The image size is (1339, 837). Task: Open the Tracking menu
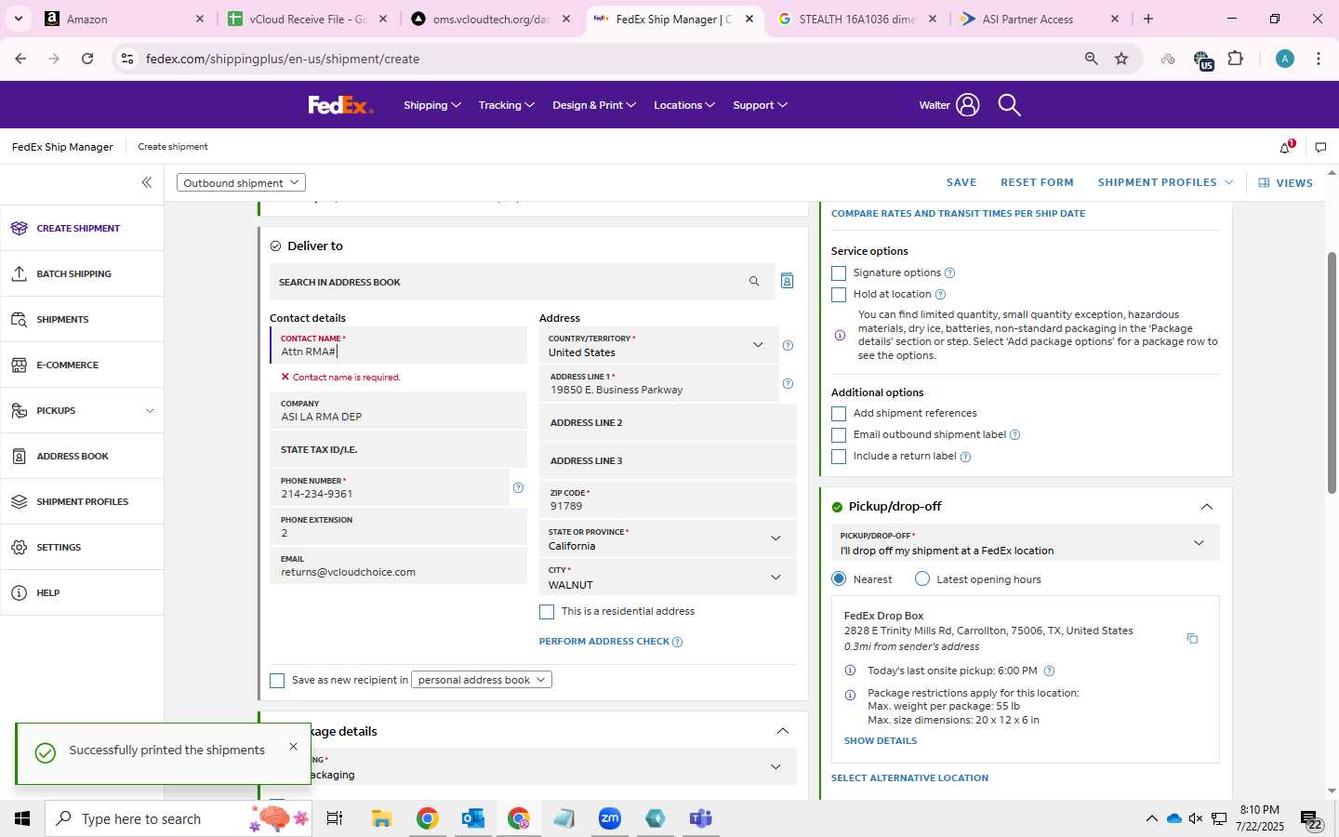(x=507, y=105)
